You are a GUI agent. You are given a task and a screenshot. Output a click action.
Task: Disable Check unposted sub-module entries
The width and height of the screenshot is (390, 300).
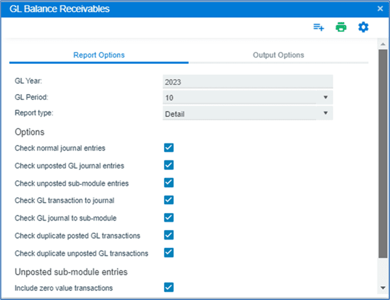pyautogui.click(x=168, y=183)
